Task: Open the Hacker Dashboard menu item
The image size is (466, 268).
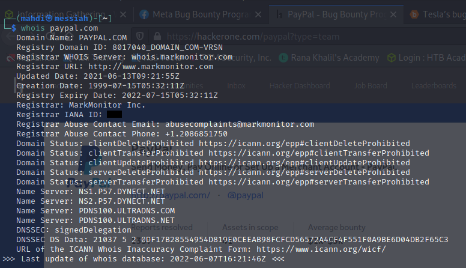Action: pos(300,86)
